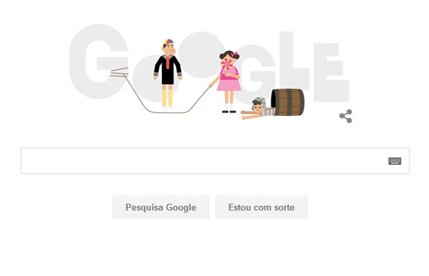Click the checkered hat on crawling boy
The image size is (429, 276).
click(x=260, y=102)
